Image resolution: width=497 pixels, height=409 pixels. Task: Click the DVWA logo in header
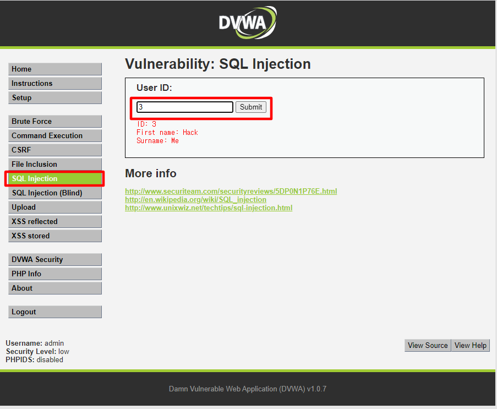coord(248,23)
